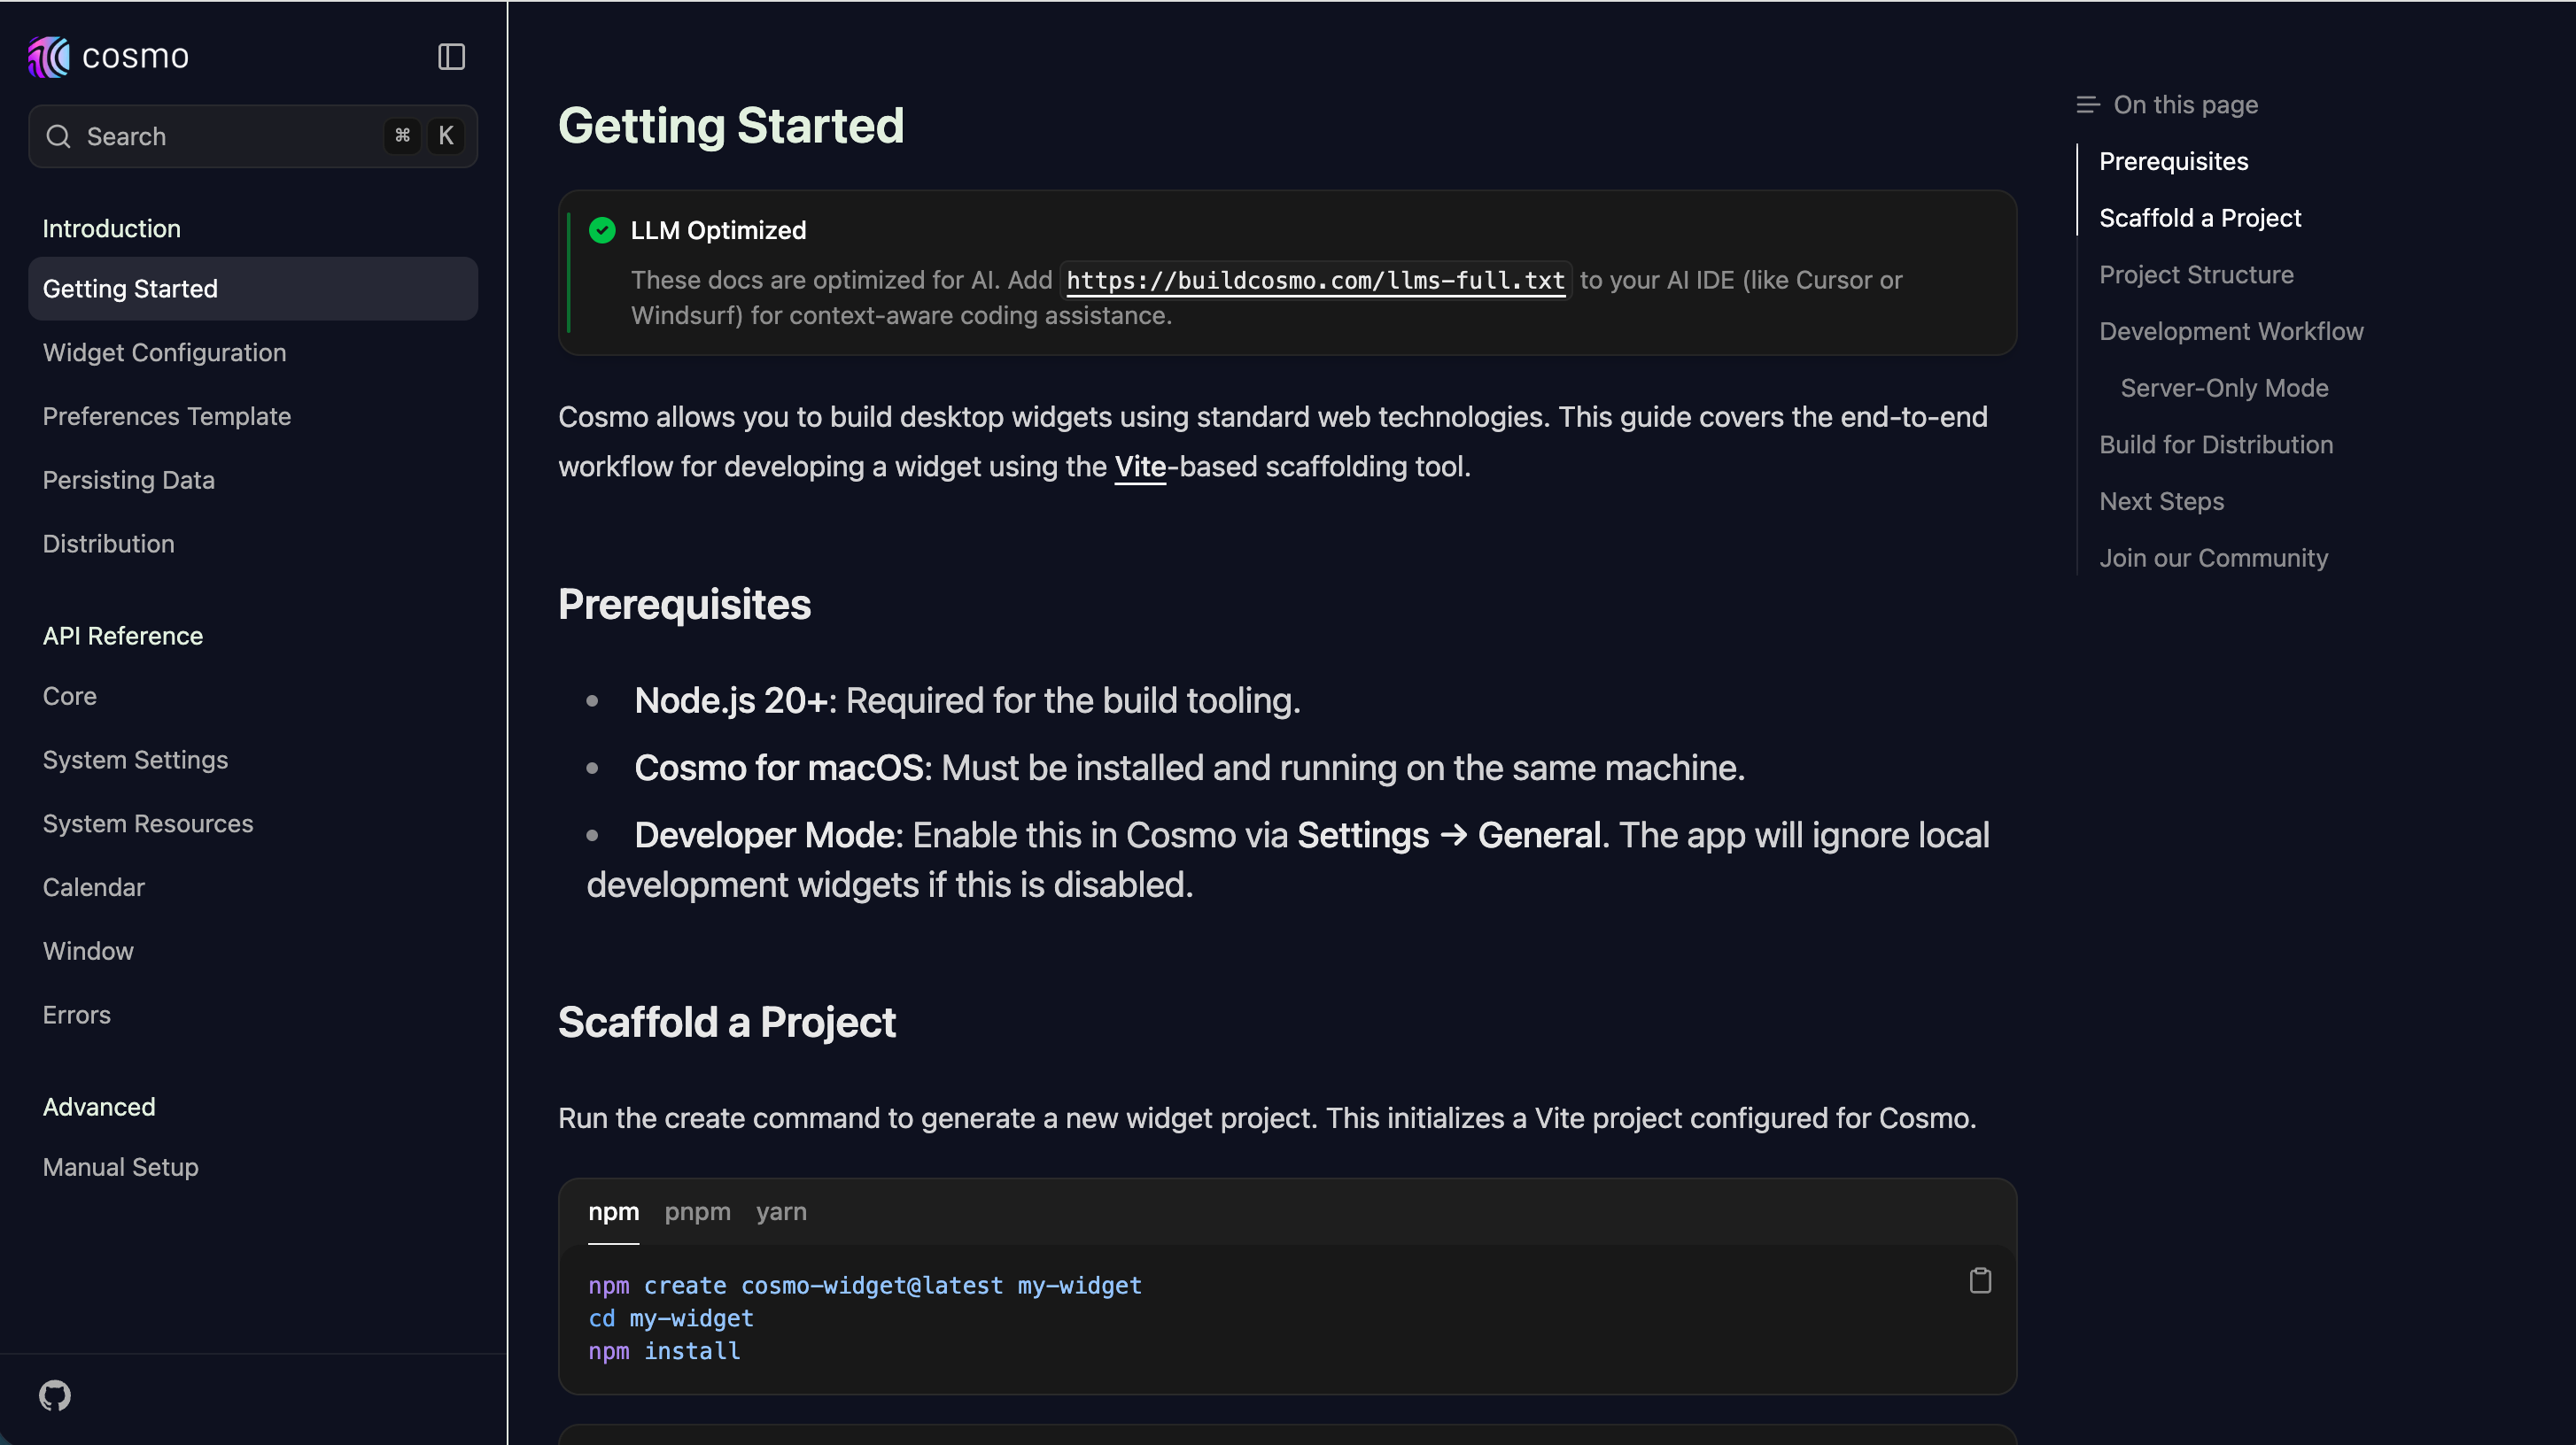Switch to the yarn tab
This screenshot has height=1445, width=2576.
tap(781, 1211)
